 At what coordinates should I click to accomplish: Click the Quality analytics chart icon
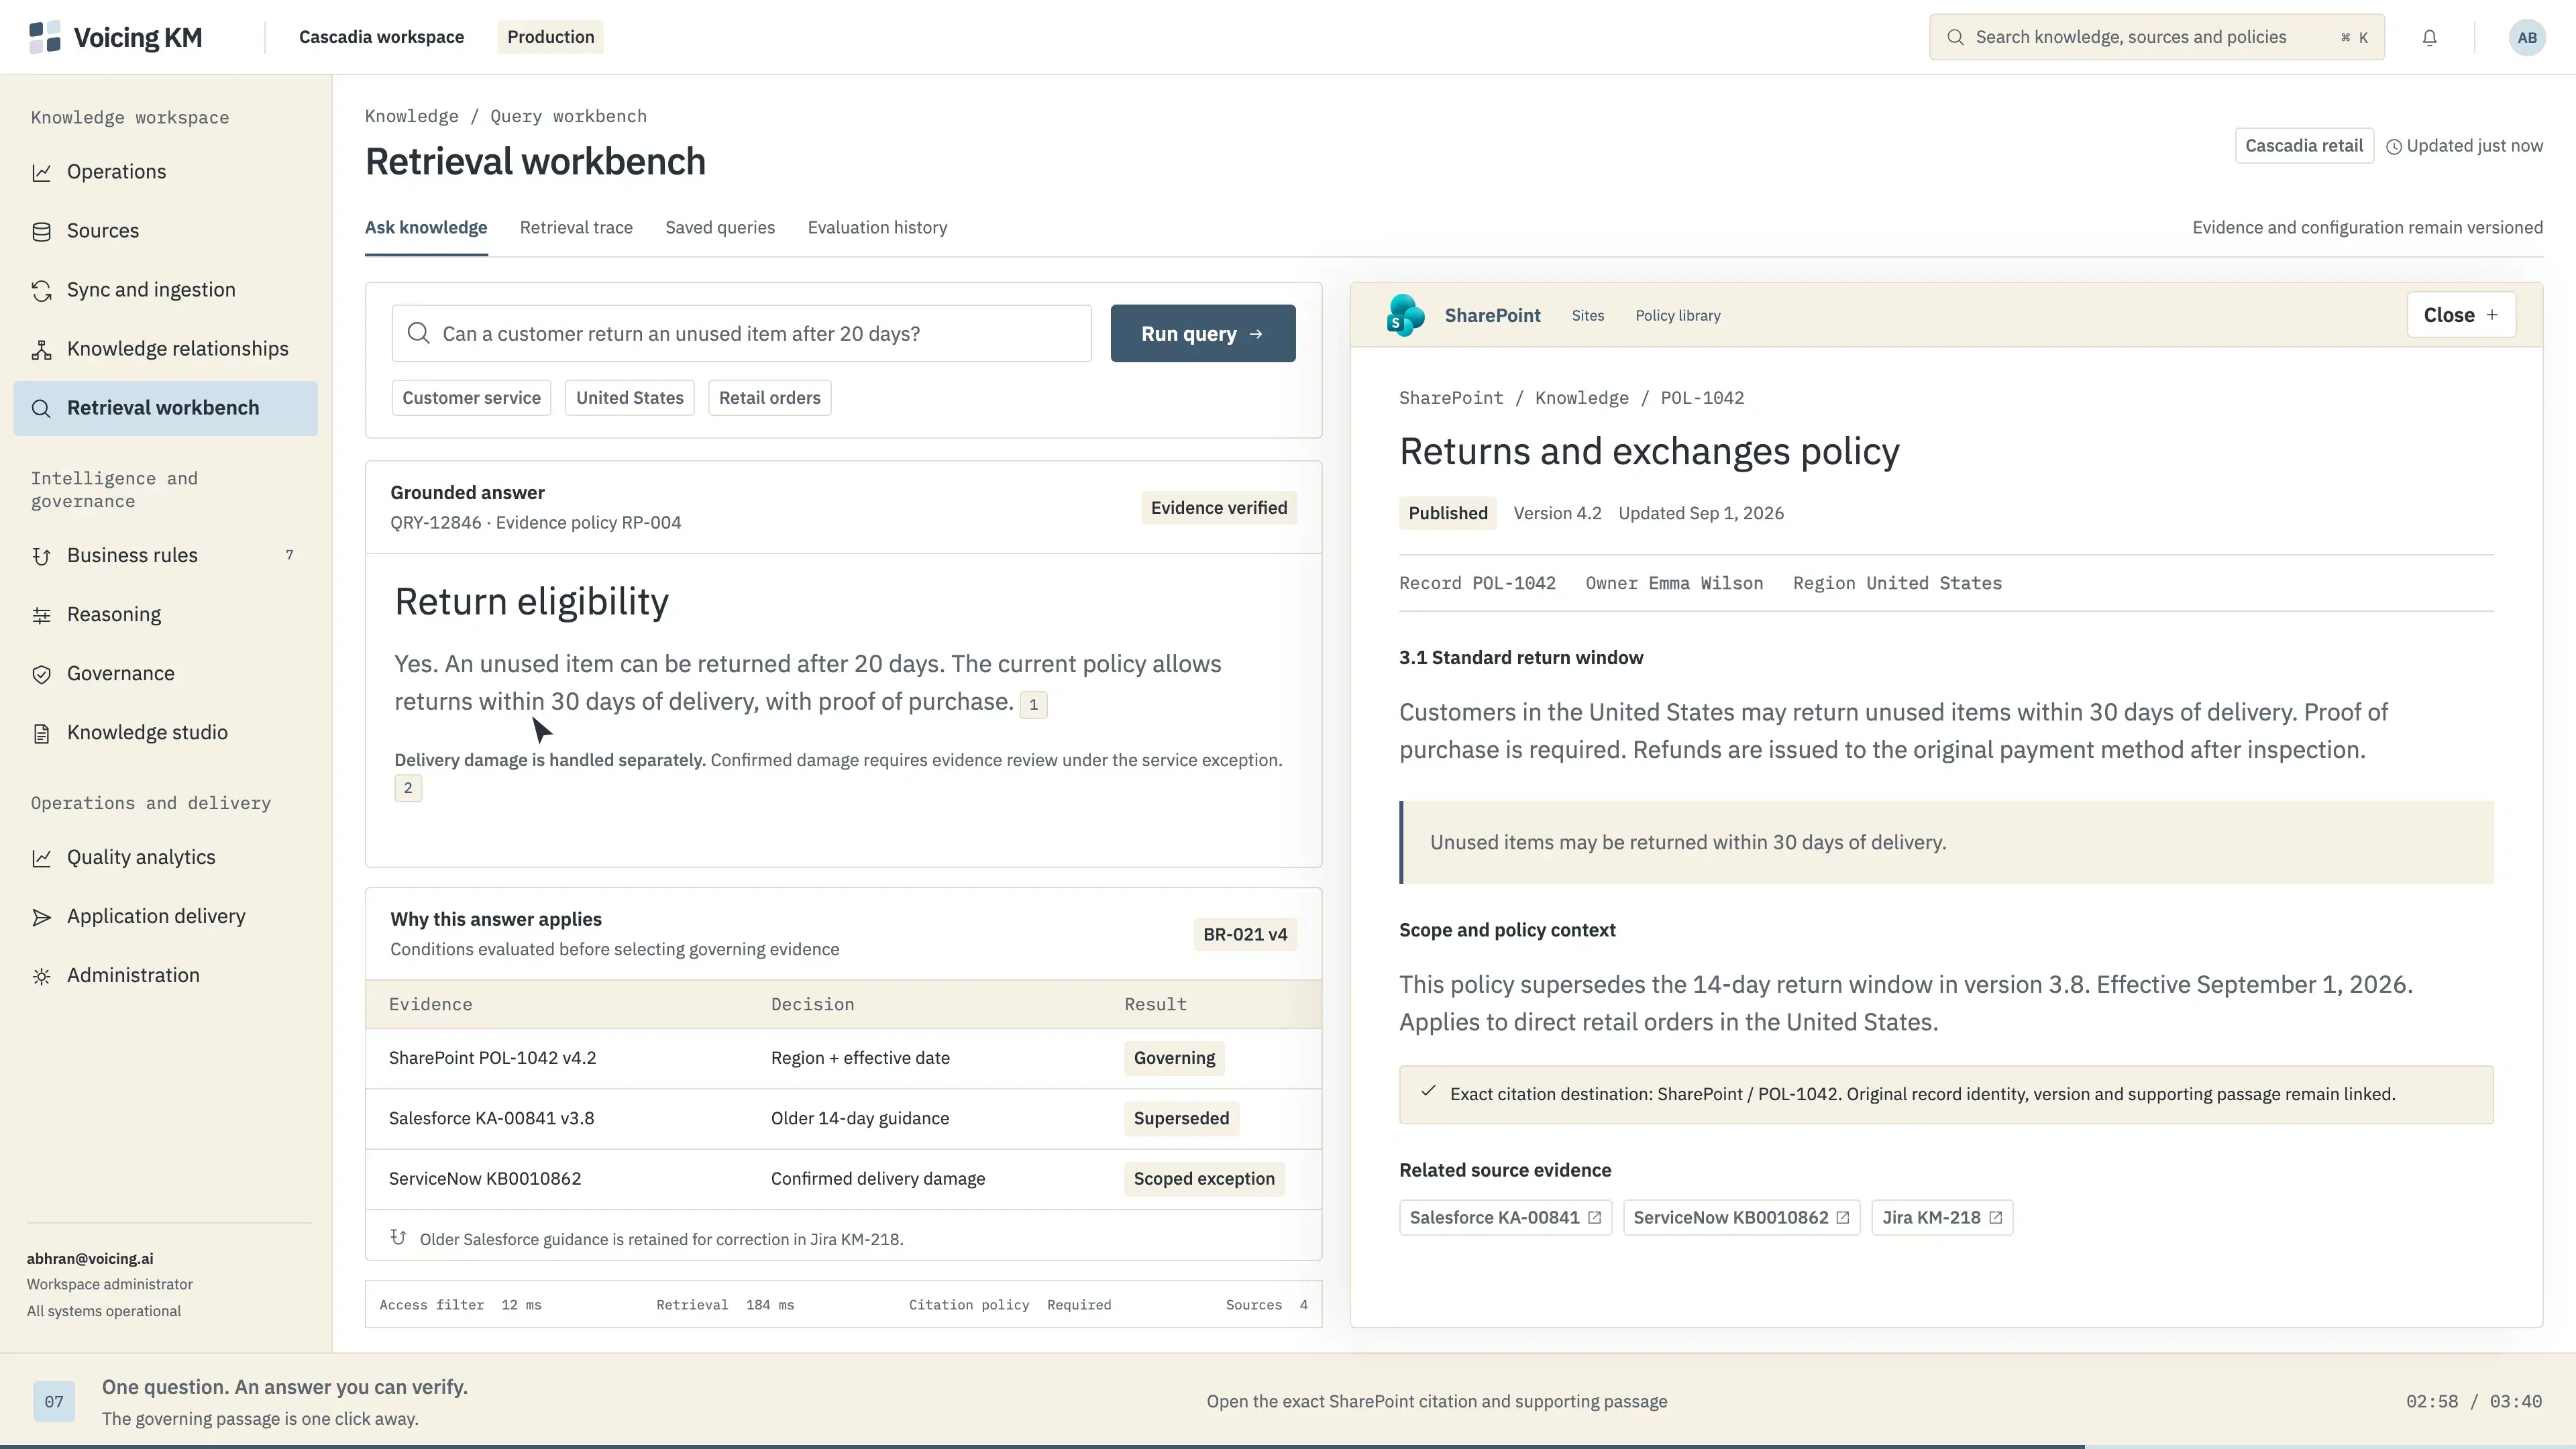click(x=41, y=858)
